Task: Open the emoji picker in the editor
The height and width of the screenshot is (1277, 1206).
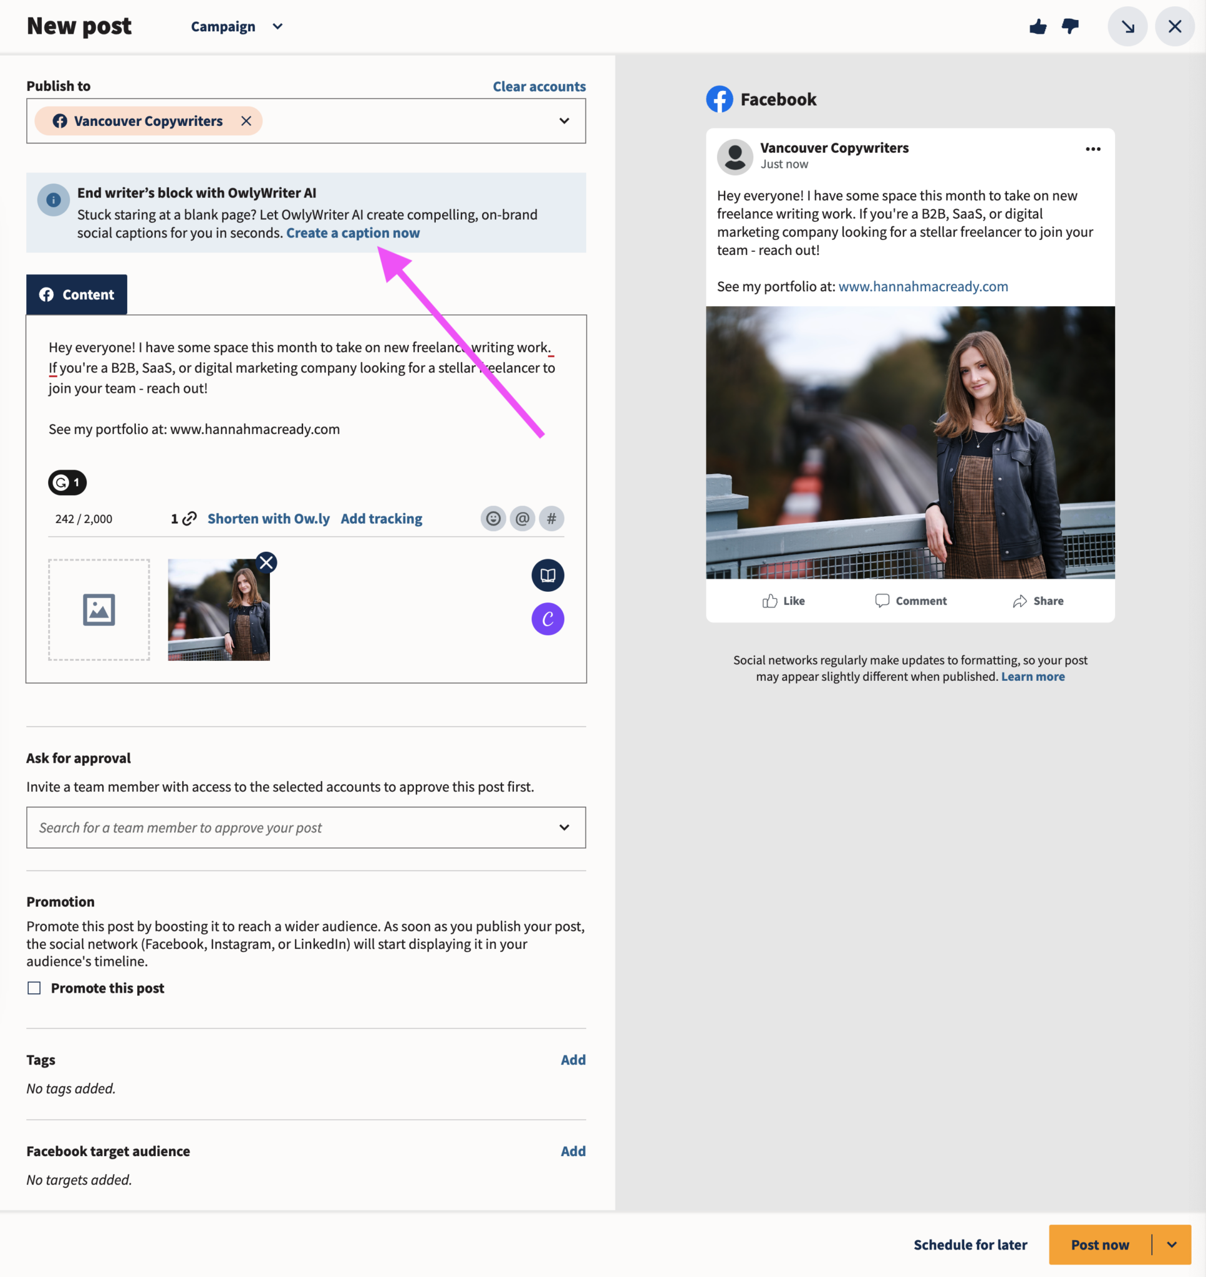Action: point(493,519)
